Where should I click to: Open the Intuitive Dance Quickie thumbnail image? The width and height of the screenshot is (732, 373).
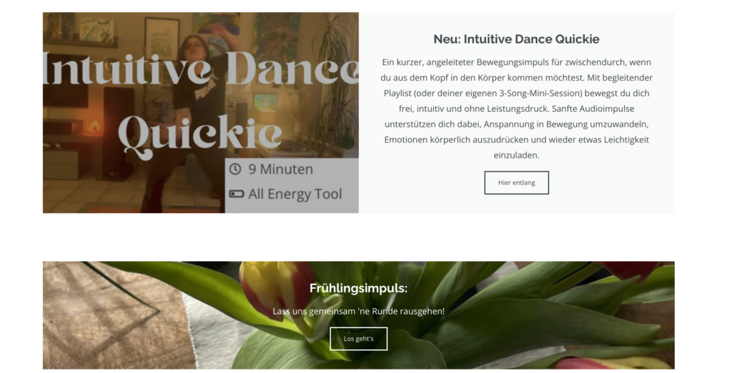[x=201, y=113]
